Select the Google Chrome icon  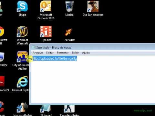pos(2,32)
